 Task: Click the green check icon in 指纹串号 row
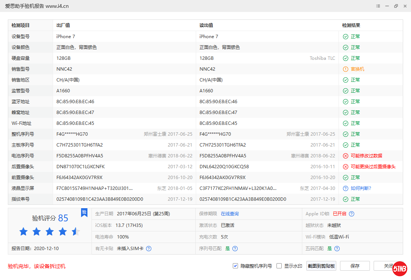[x=346, y=199]
